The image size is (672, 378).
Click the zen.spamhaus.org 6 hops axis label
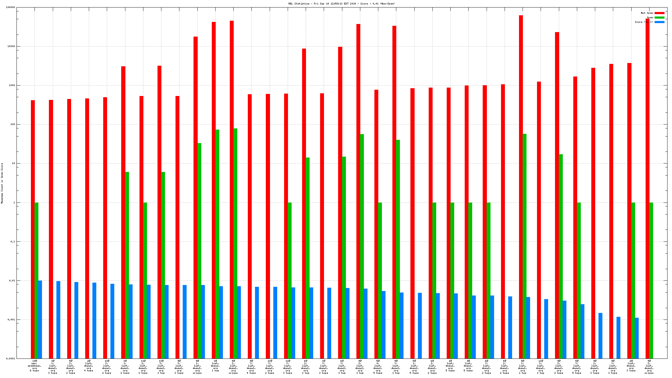tap(34, 366)
